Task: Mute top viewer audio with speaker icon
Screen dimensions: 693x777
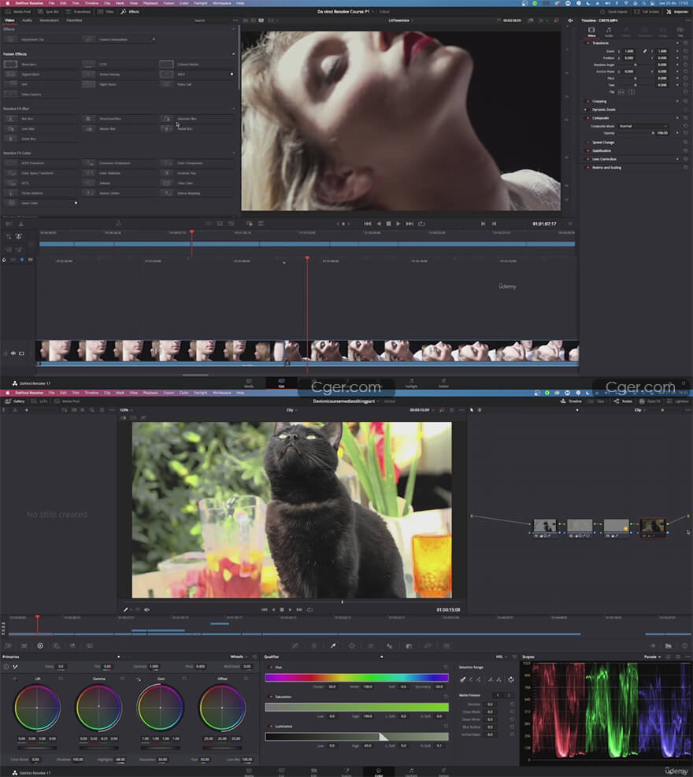Action: pos(570,20)
